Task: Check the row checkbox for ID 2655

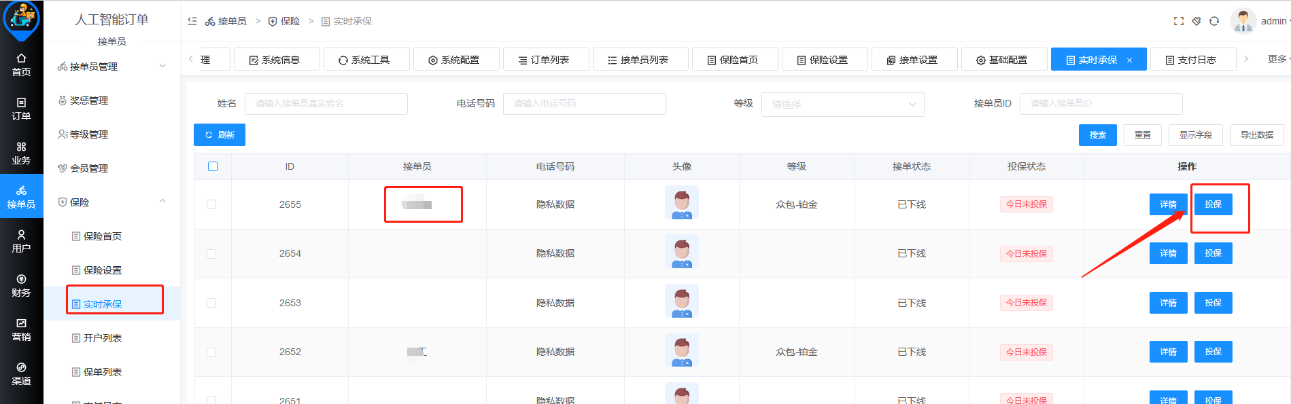Action: [x=211, y=204]
